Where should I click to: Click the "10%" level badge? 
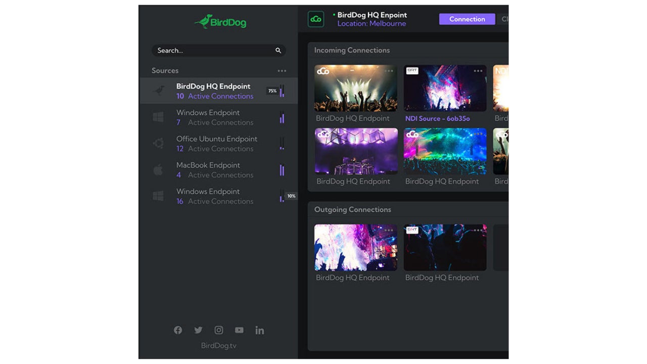pos(291,196)
